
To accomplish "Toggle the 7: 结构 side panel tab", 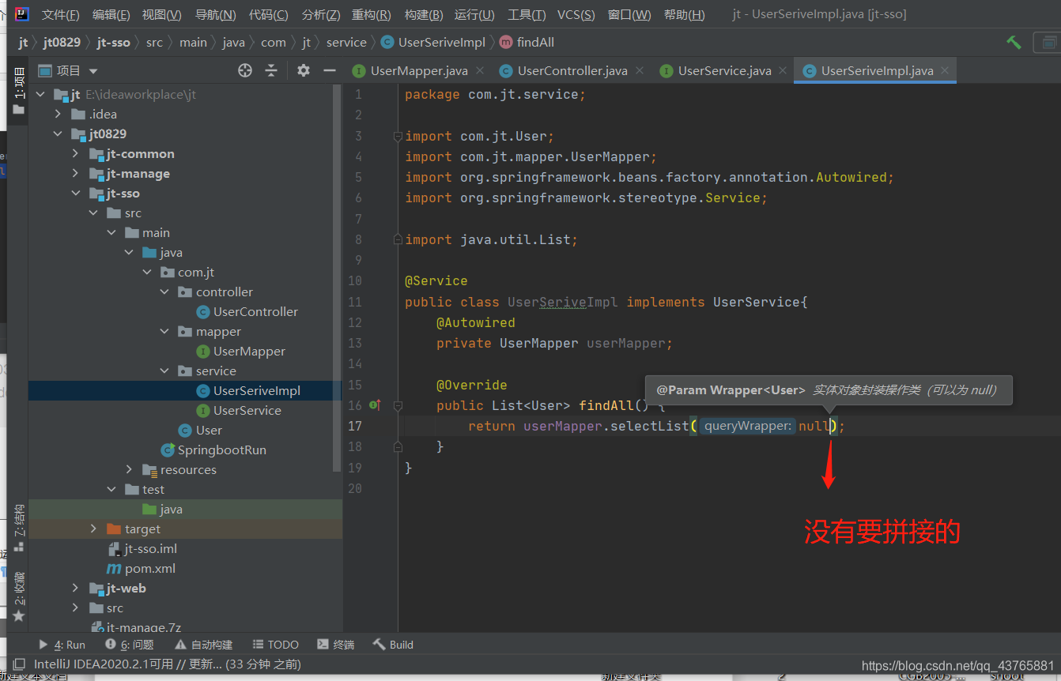I will click(19, 529).
